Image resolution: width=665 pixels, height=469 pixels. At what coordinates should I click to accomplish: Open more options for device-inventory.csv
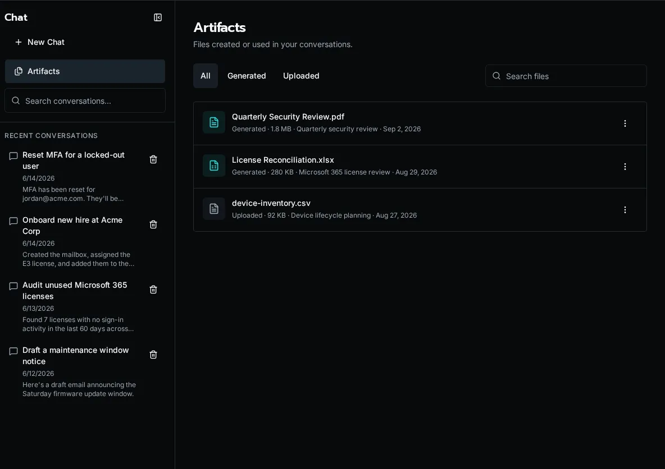[x=625, y=210]
